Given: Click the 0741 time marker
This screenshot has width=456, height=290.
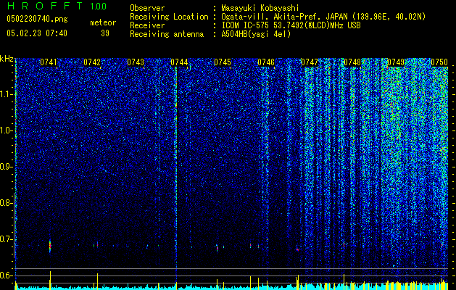Looking at the screenshot, I should click(x=49, y=62).
